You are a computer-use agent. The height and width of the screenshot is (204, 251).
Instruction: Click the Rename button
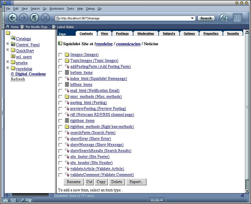74,182
